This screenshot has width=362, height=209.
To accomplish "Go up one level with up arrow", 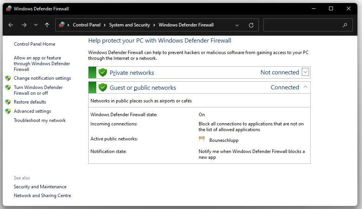I will [x=47, y=25].
